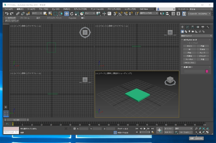Click the Align tool icon
Viewport: 216px width, 143px height.
(167, 13)
